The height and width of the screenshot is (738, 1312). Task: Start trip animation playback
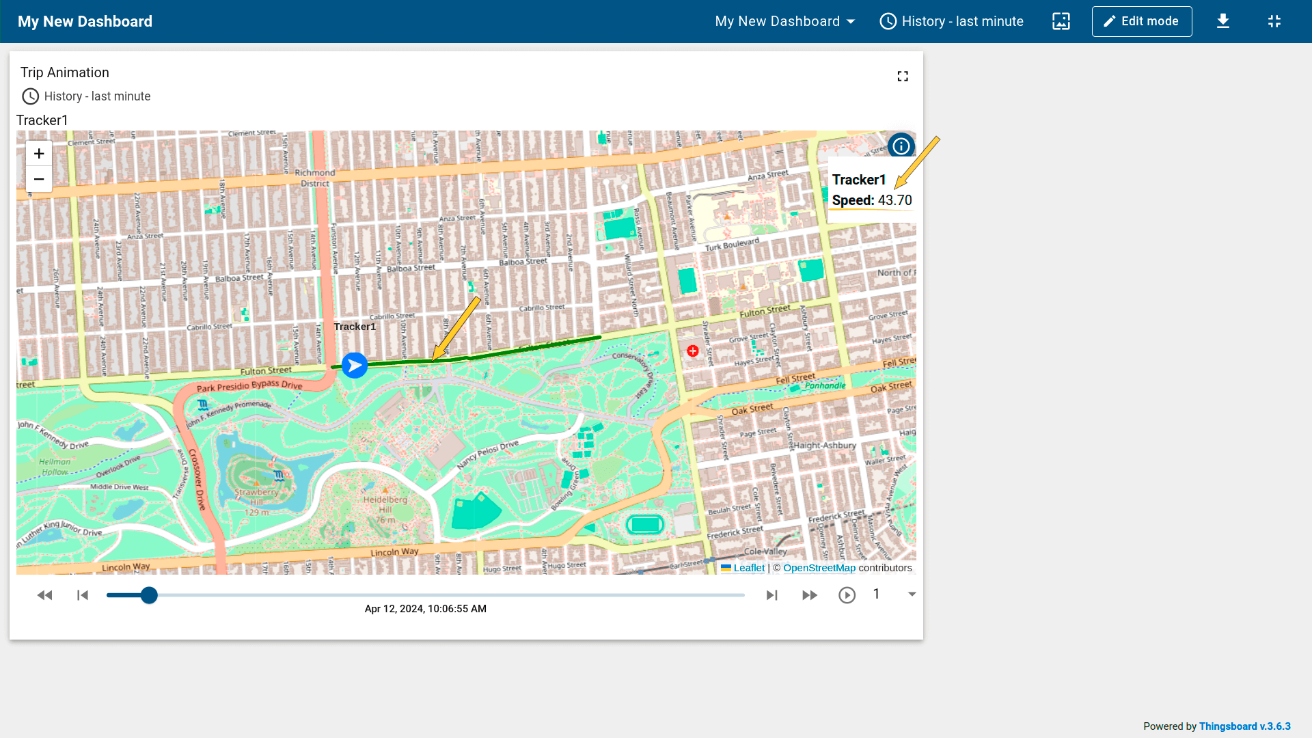point(847,595)
